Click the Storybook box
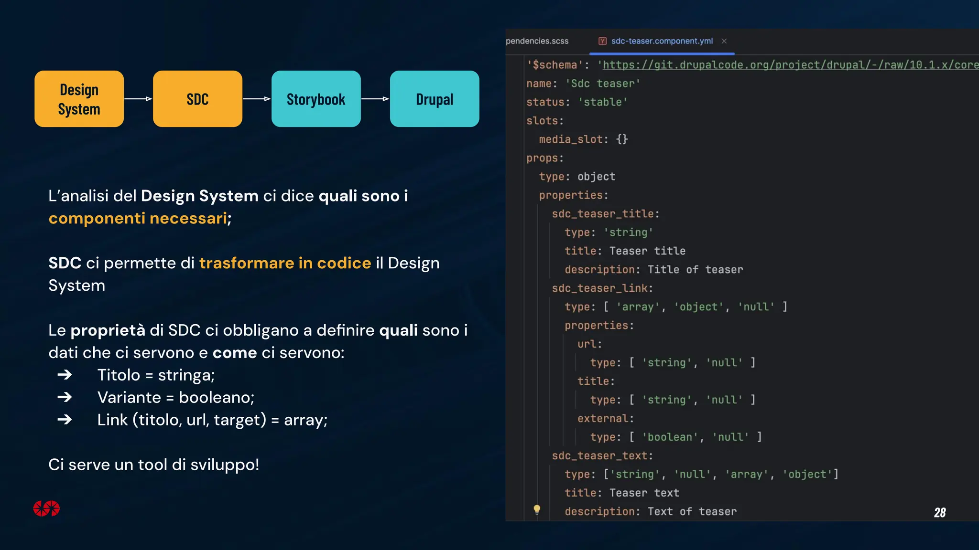 tap(316, 99)
